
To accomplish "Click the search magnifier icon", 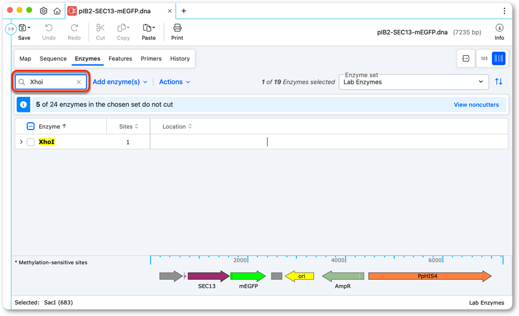I will point(22,82).
